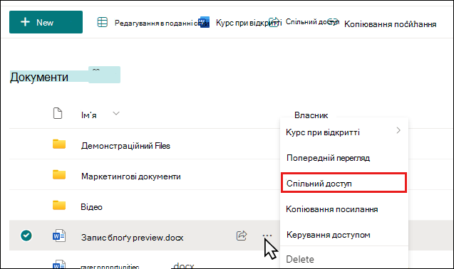The height and width of the screenshot is (269, 454).
Task: Sort by the Ім'я column header
Action: tap(89, 115)
